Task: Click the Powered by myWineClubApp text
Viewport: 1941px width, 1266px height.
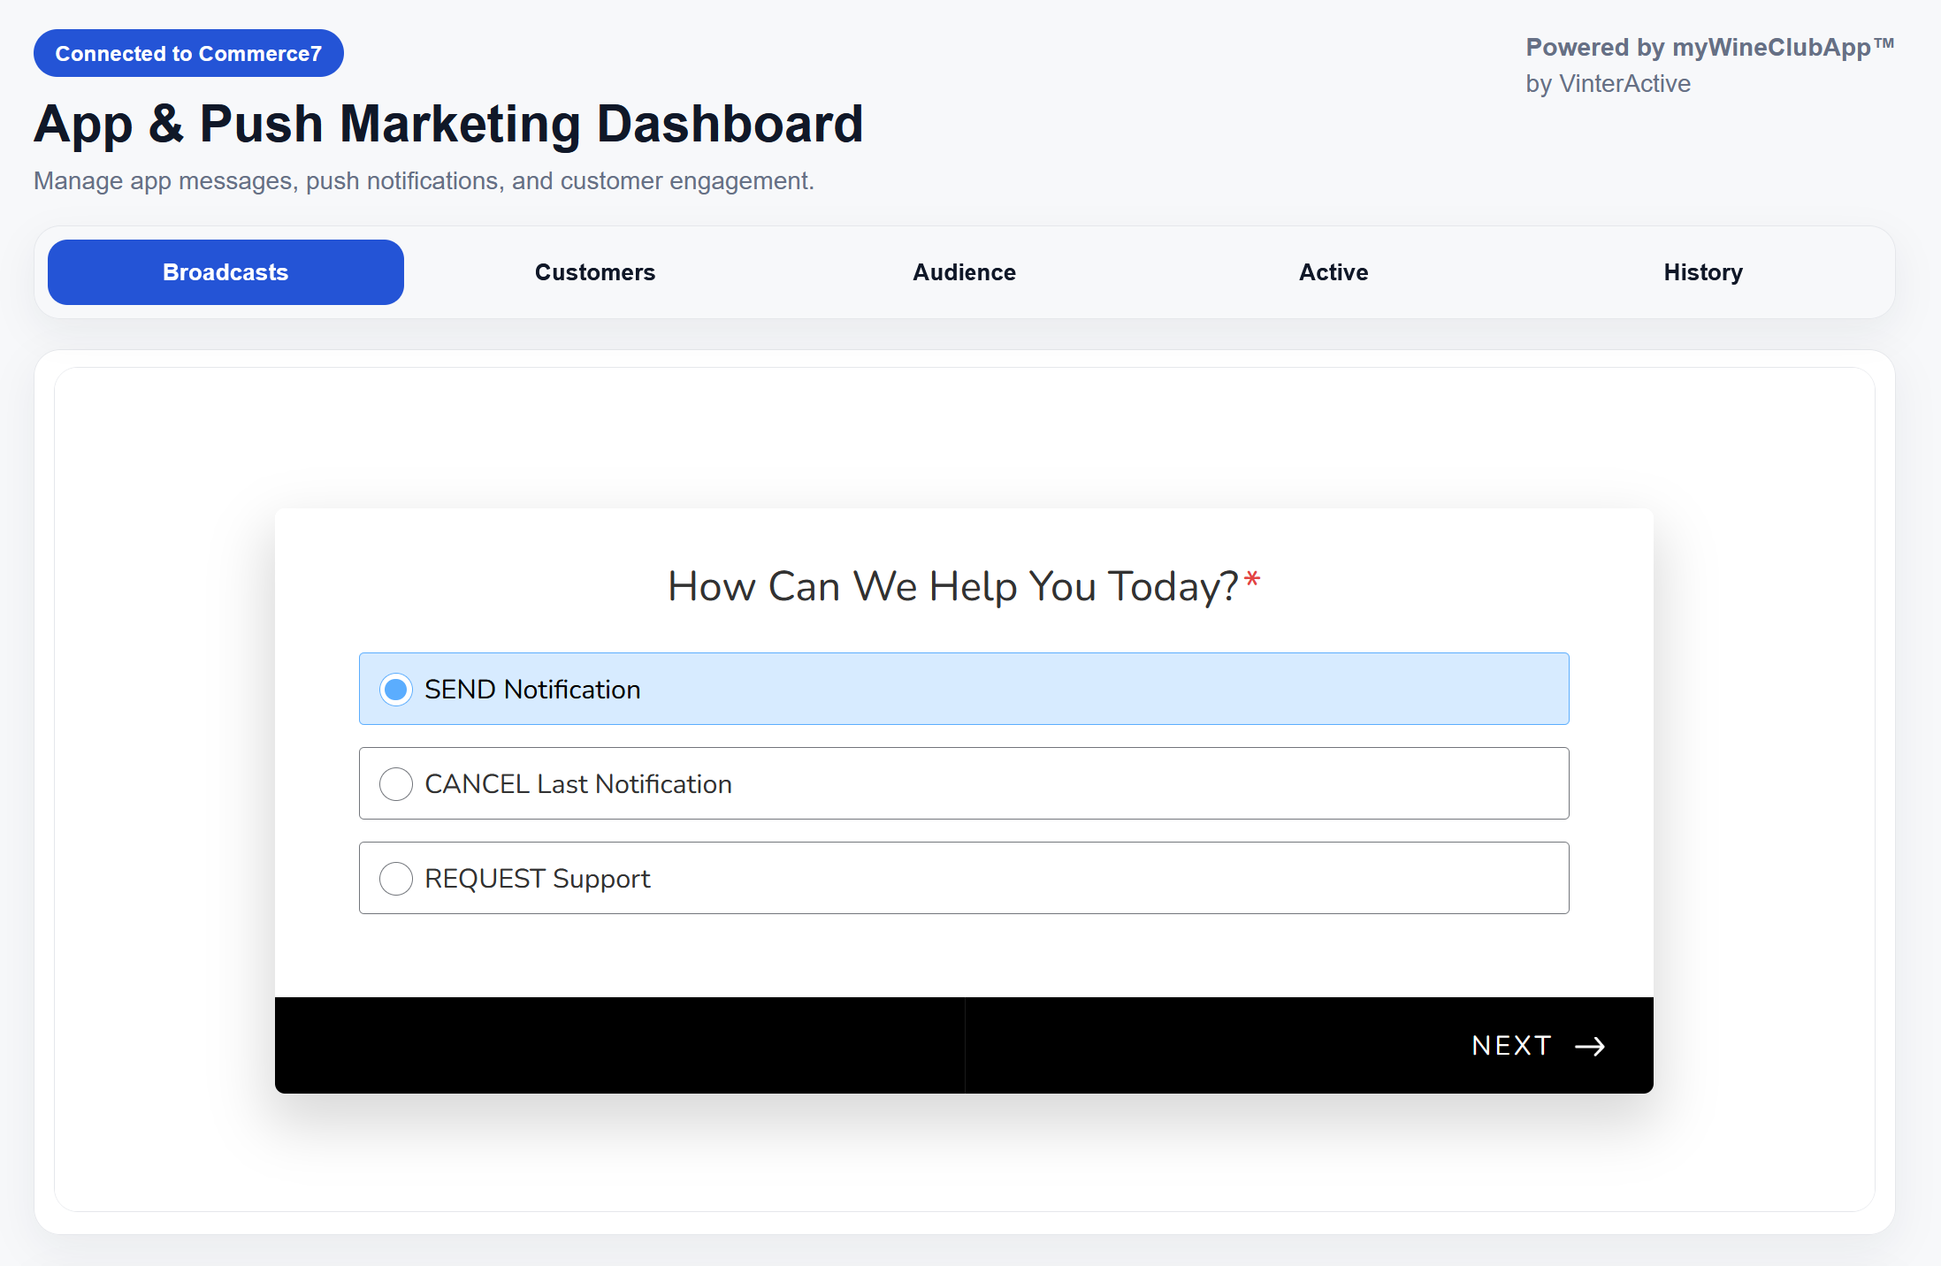Action: click(x=1709, y=47)
